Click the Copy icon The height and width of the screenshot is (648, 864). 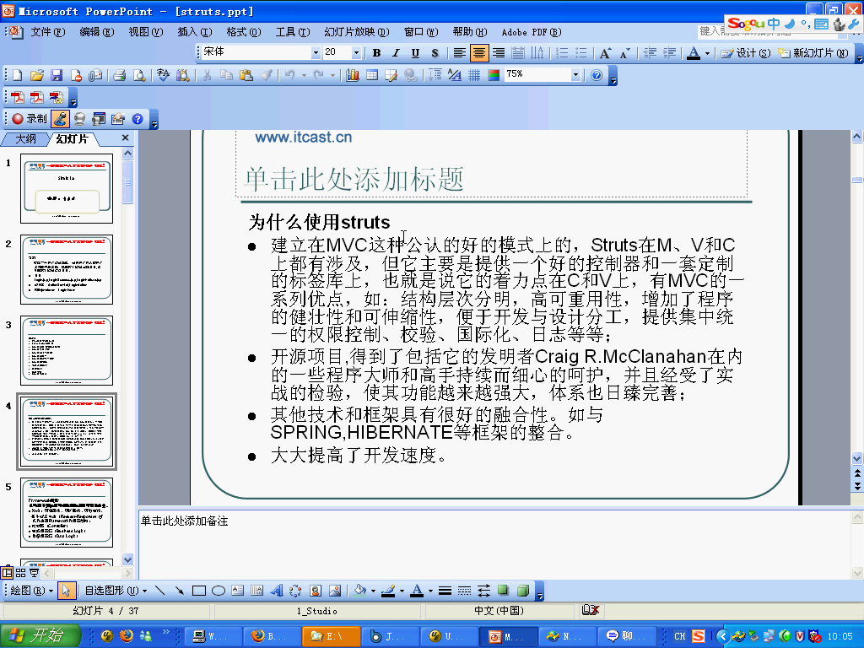click(226, 75)
